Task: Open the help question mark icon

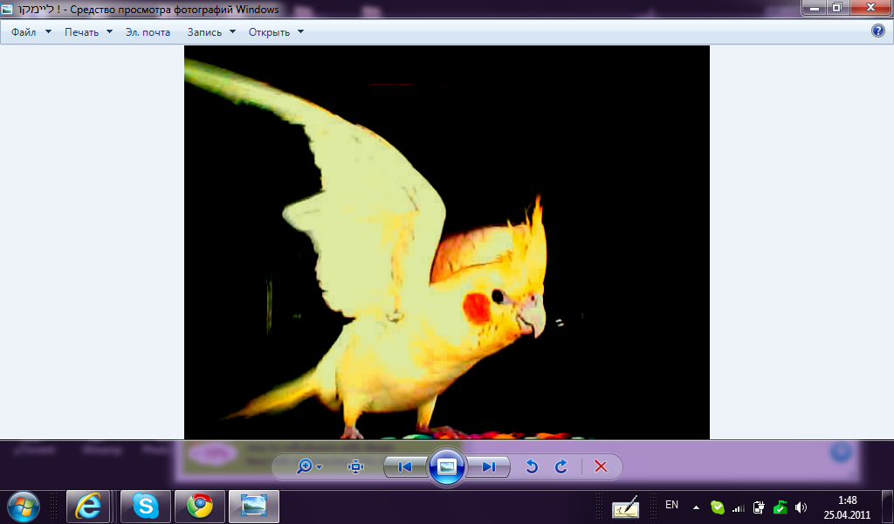Action: click(878, 31)
